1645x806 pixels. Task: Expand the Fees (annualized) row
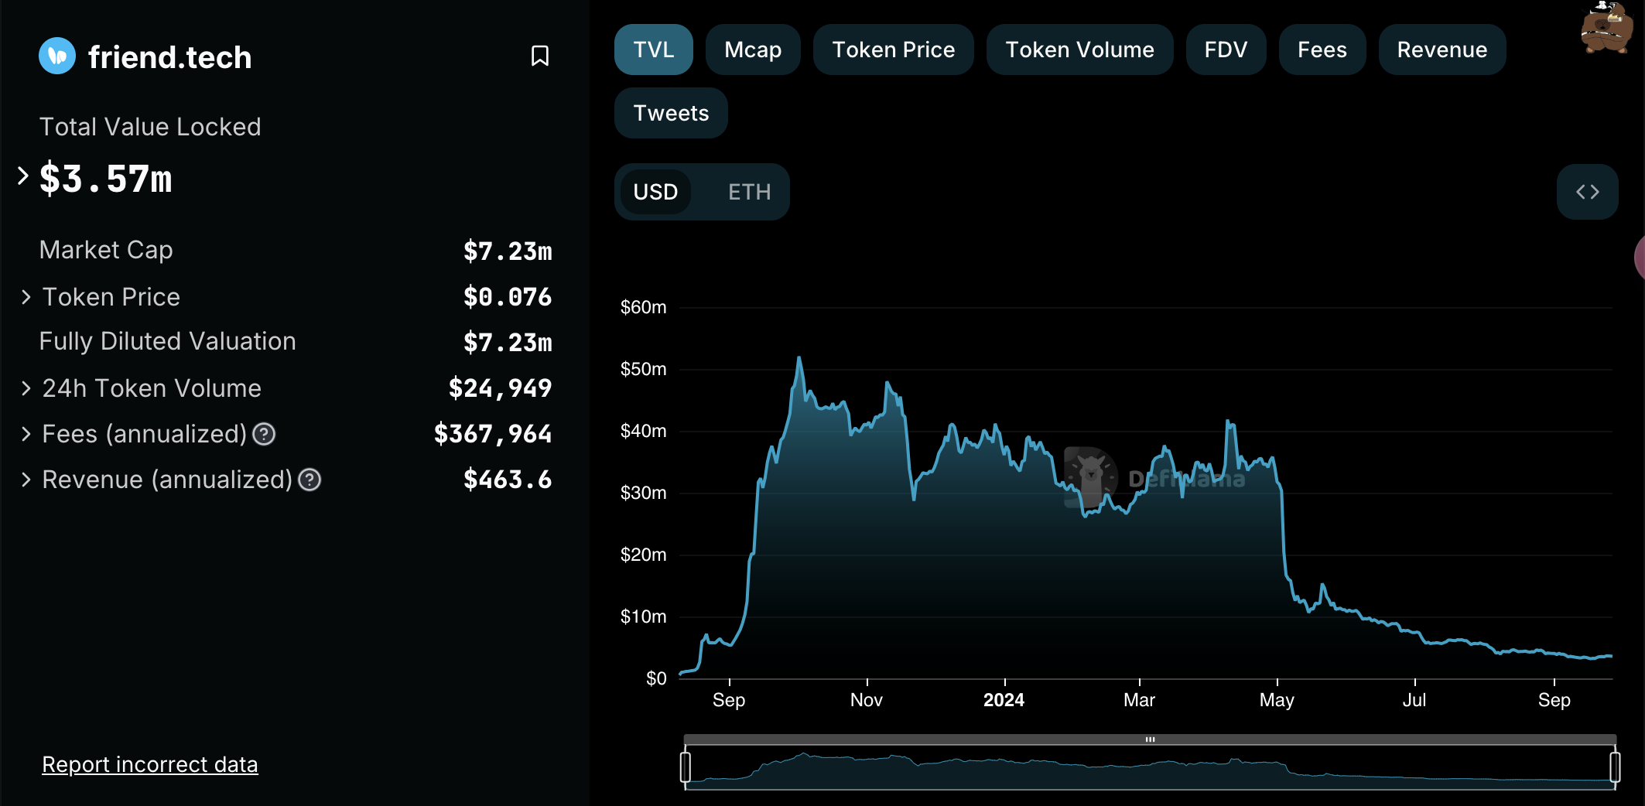point(26,434)
